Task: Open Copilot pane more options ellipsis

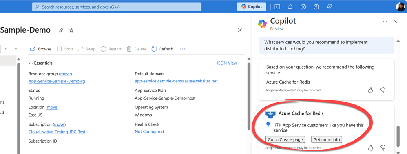Action: (x=385, y=21)
